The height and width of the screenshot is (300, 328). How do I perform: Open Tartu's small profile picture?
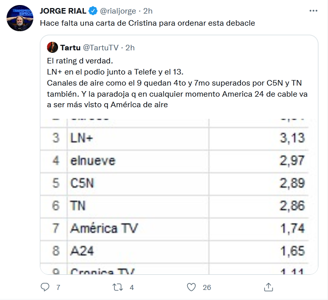52,47
